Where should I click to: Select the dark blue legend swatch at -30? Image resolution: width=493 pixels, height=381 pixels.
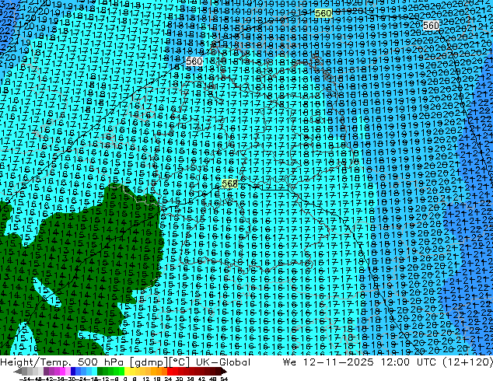coord(73,372)
